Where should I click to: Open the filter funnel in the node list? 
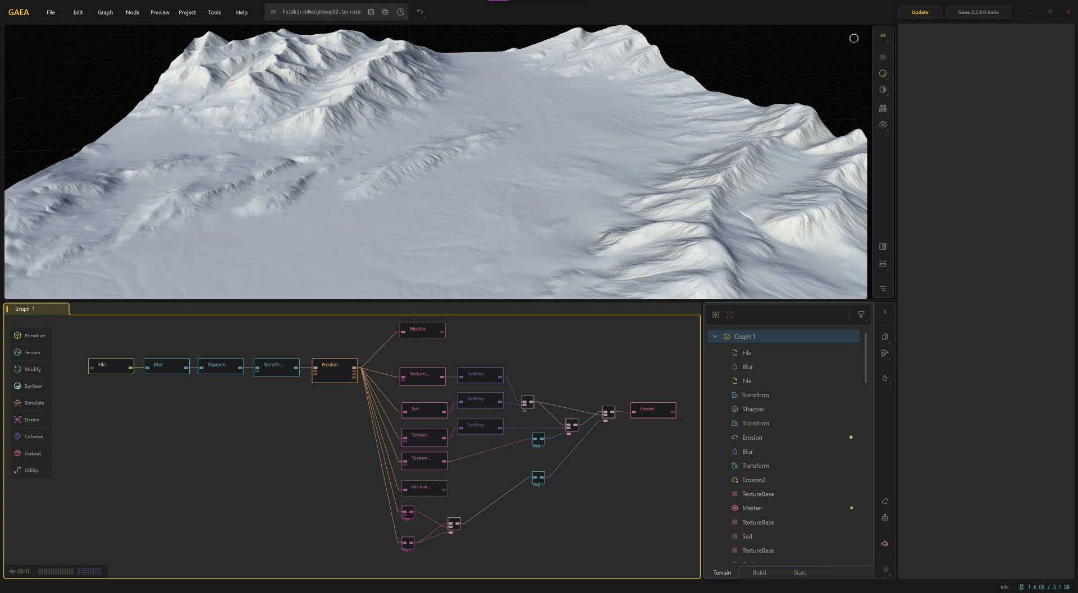click(x=861, y=315)
